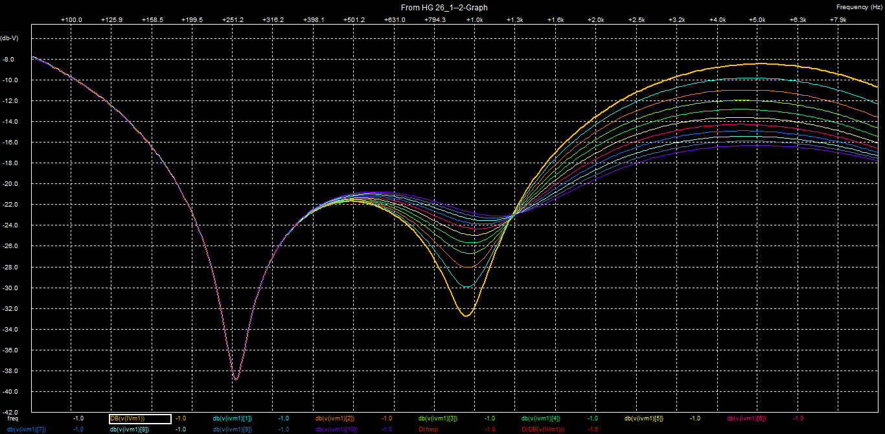Viewport: 885px width, 434px height.
Task: Select the db(v(ivm1)[5]) trace label
Action: pyautogui.click(x=644, y=418)
